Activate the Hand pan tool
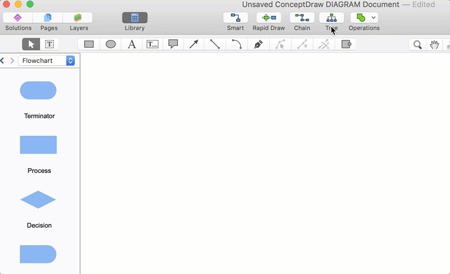Image resolution: width=450 pixels, height=274 pixels. (435, 45)
